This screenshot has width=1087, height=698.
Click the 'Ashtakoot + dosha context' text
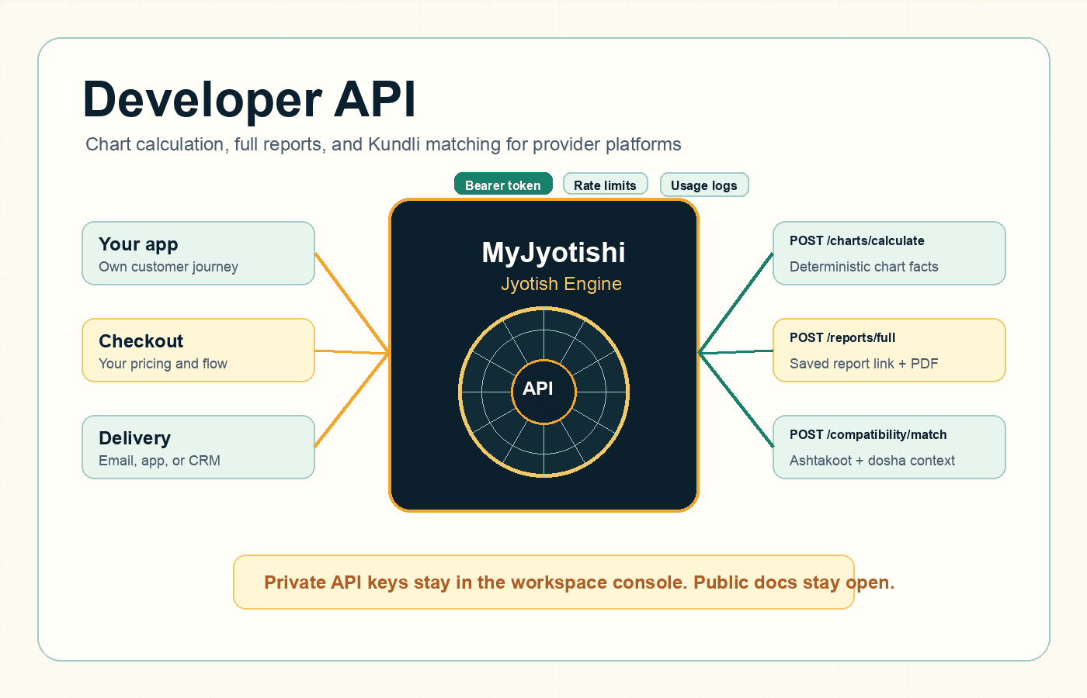[873, 461]
